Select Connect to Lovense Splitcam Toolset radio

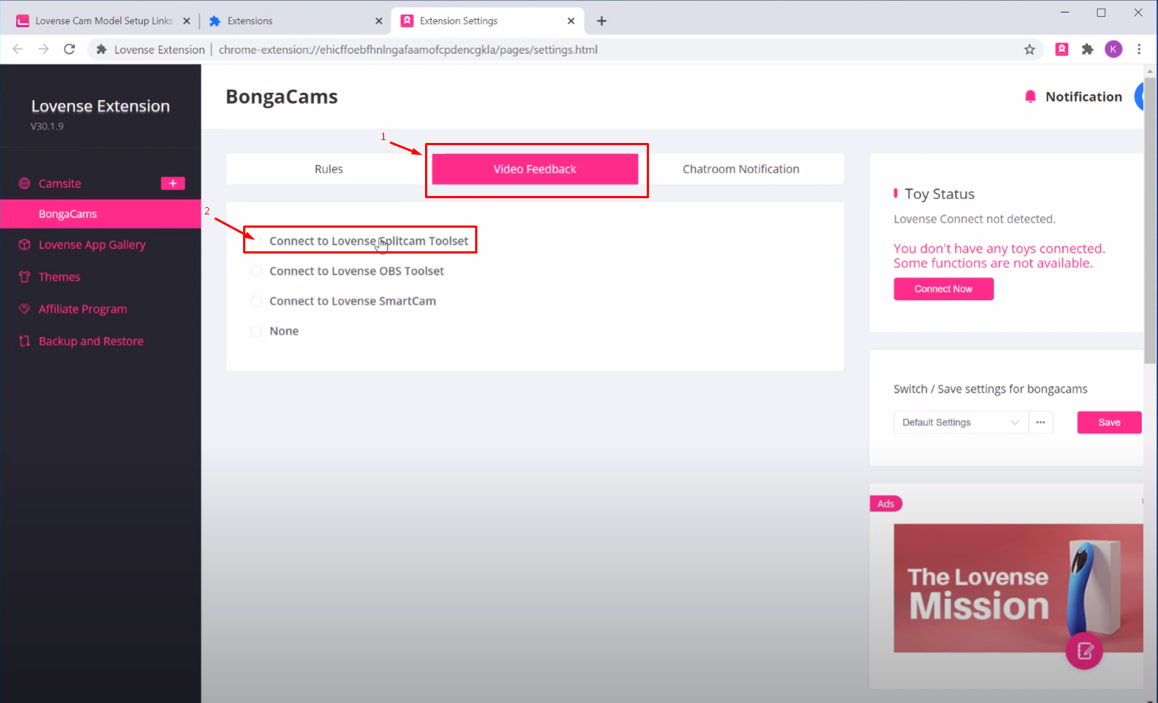(256, 241)
